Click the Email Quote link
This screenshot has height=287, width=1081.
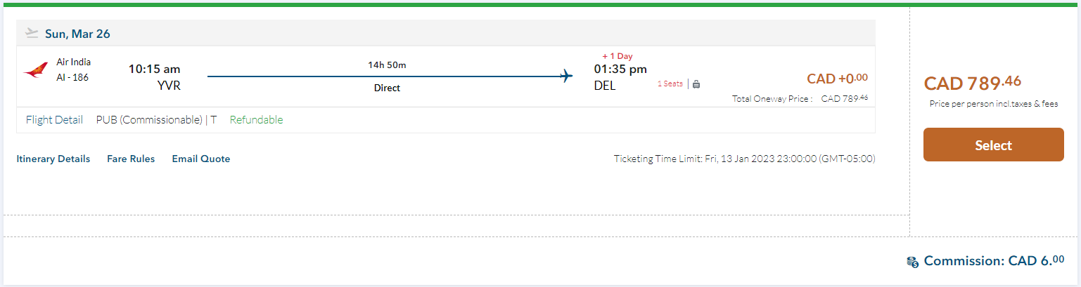coord(201,159)
